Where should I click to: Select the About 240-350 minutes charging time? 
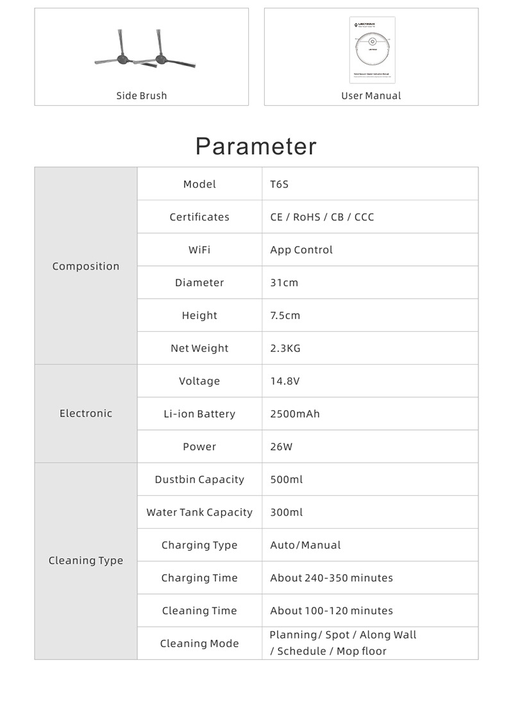pyautogui.click(x=332, y=578)
